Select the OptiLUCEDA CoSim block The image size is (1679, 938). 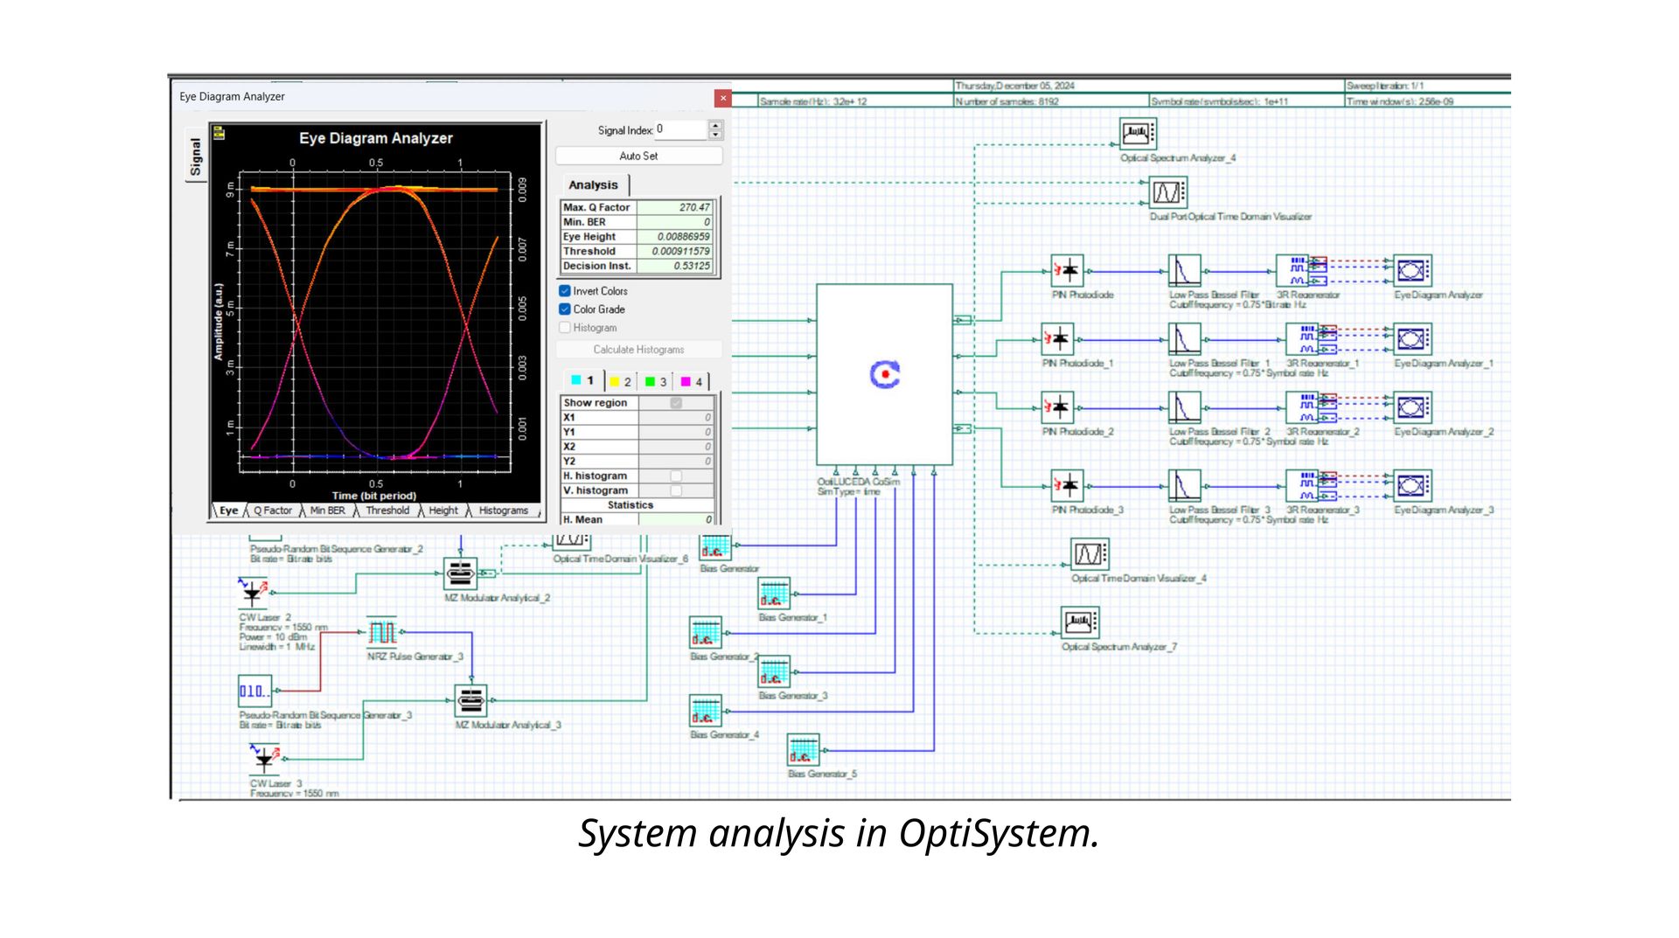click(884, 374)
